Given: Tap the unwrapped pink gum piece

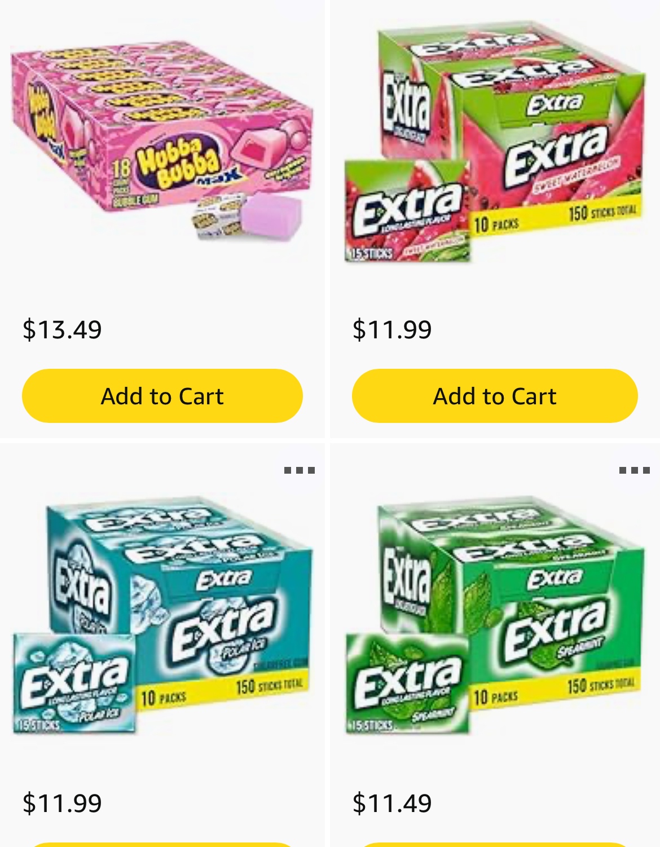Looking at the screenshot, I should click(272, 217).
